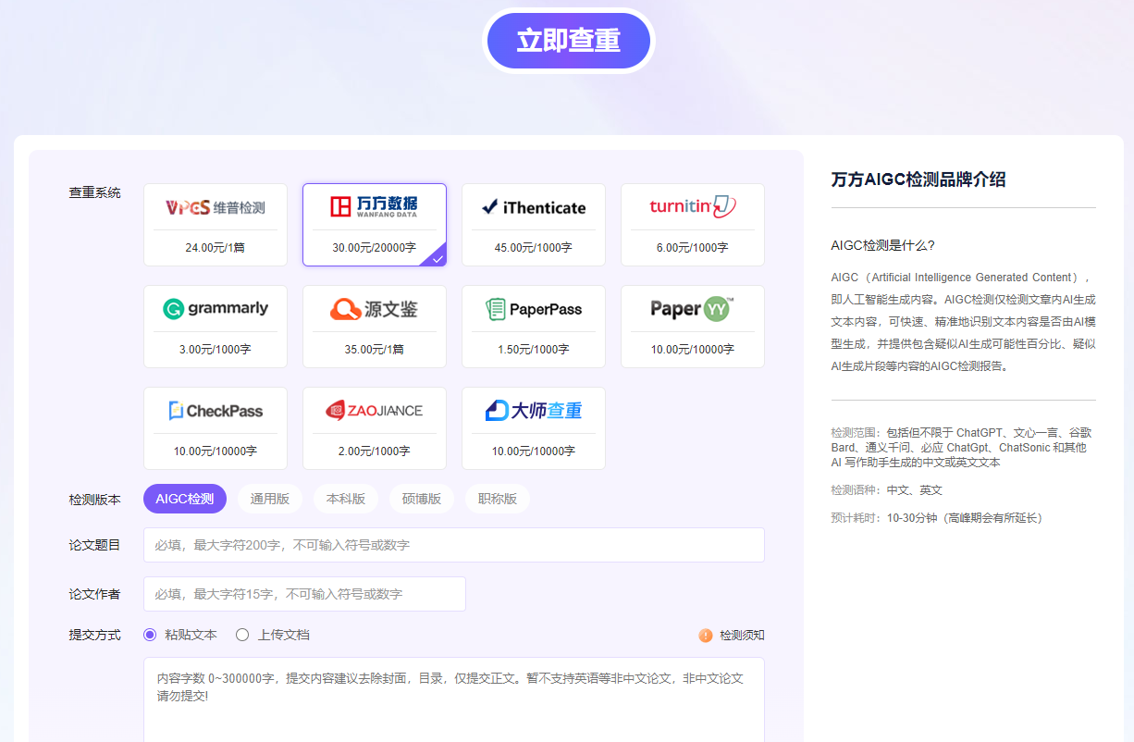Click the 预计耗时 10-30分钟 line
Image resolution: width=1134 pixels, height=742 pixels.
[937, 518]
